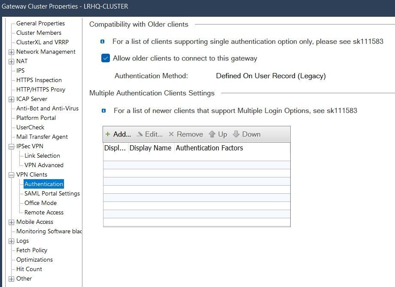
Task: Click the Down arrow icon
Action: pyautogui.click(x=236, y=134)
